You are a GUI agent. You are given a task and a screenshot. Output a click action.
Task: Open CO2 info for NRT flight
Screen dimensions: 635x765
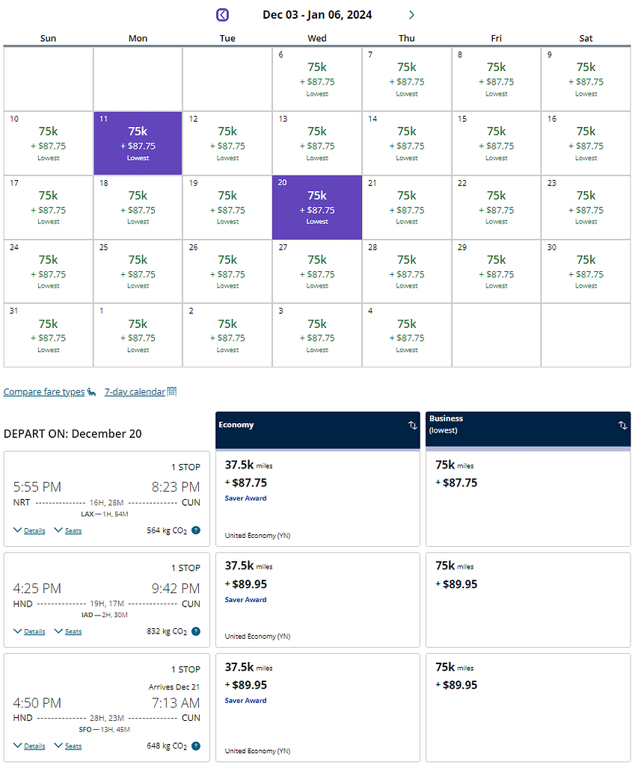(196, 530)
